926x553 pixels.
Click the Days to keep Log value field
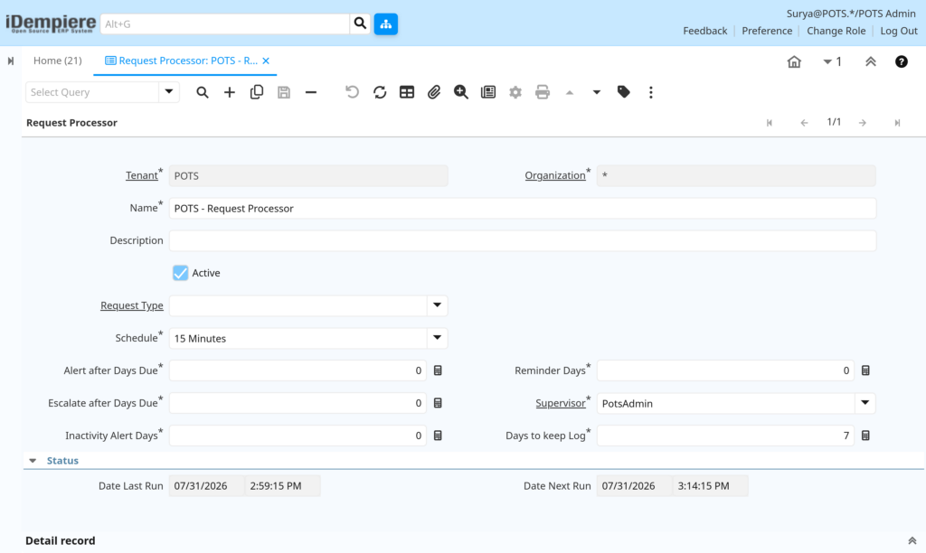pyautogui.click(x=725, y=436)
